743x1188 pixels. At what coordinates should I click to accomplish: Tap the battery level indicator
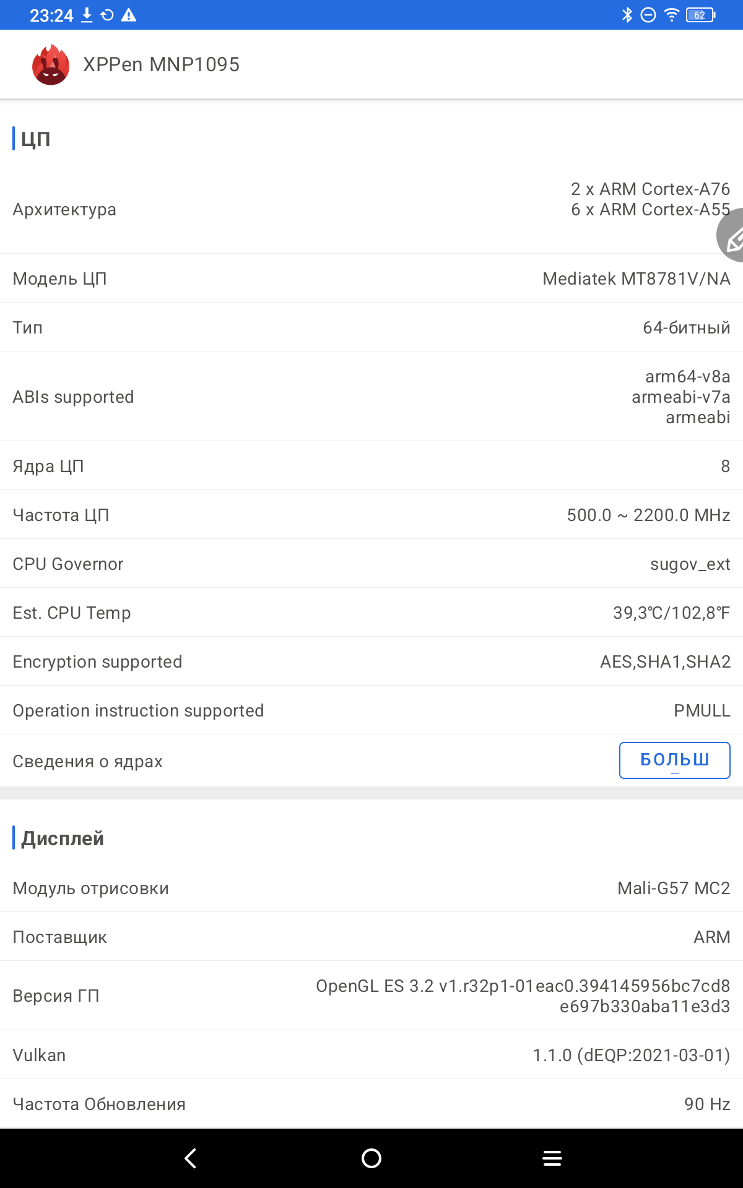(700, 15)
